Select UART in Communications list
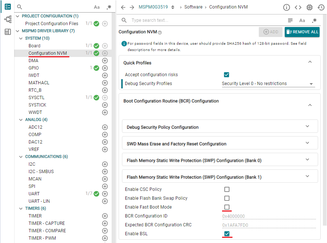The height and width of the screenshot is (243, 327). coord(34,194)
